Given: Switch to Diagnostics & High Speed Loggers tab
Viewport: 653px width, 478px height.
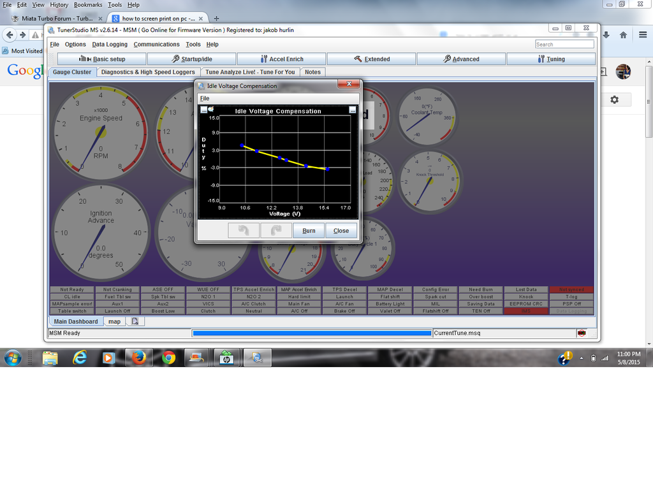Looking at the screenshot, I should 148,72.
